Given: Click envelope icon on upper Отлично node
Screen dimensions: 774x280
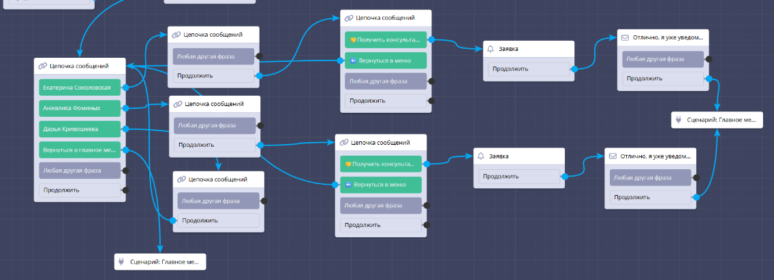Looking at the screenshot, I should pyautogui.click(x=624, y=37).
